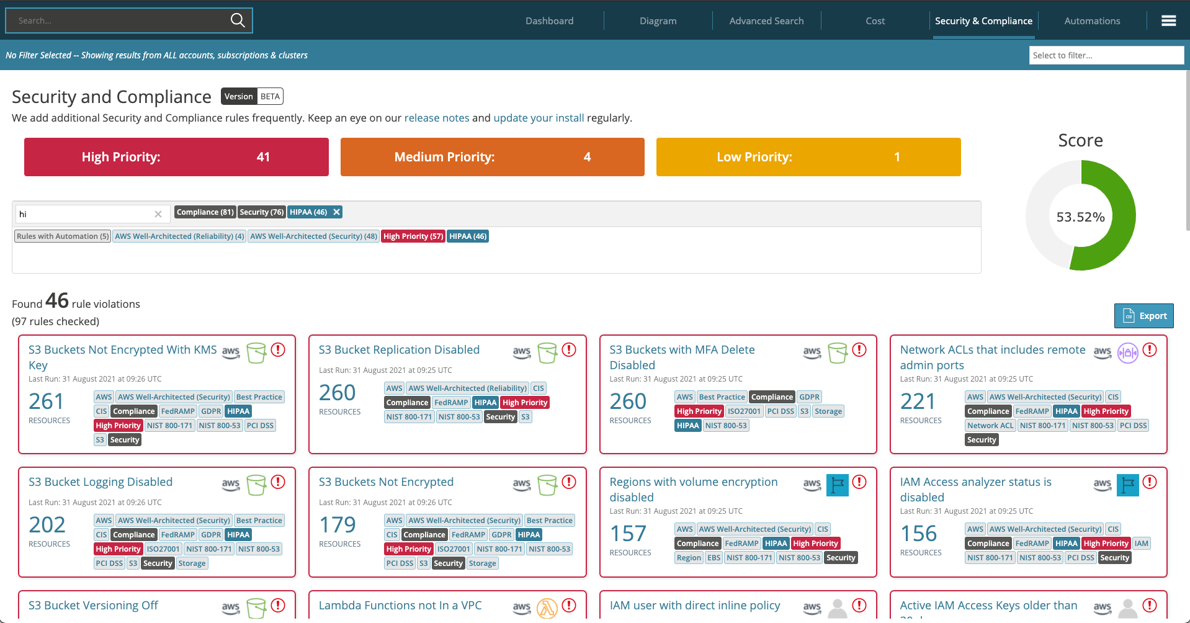1190x623 pixels.
Task: Focus the top Search field
Action: (x=129, y=20)
